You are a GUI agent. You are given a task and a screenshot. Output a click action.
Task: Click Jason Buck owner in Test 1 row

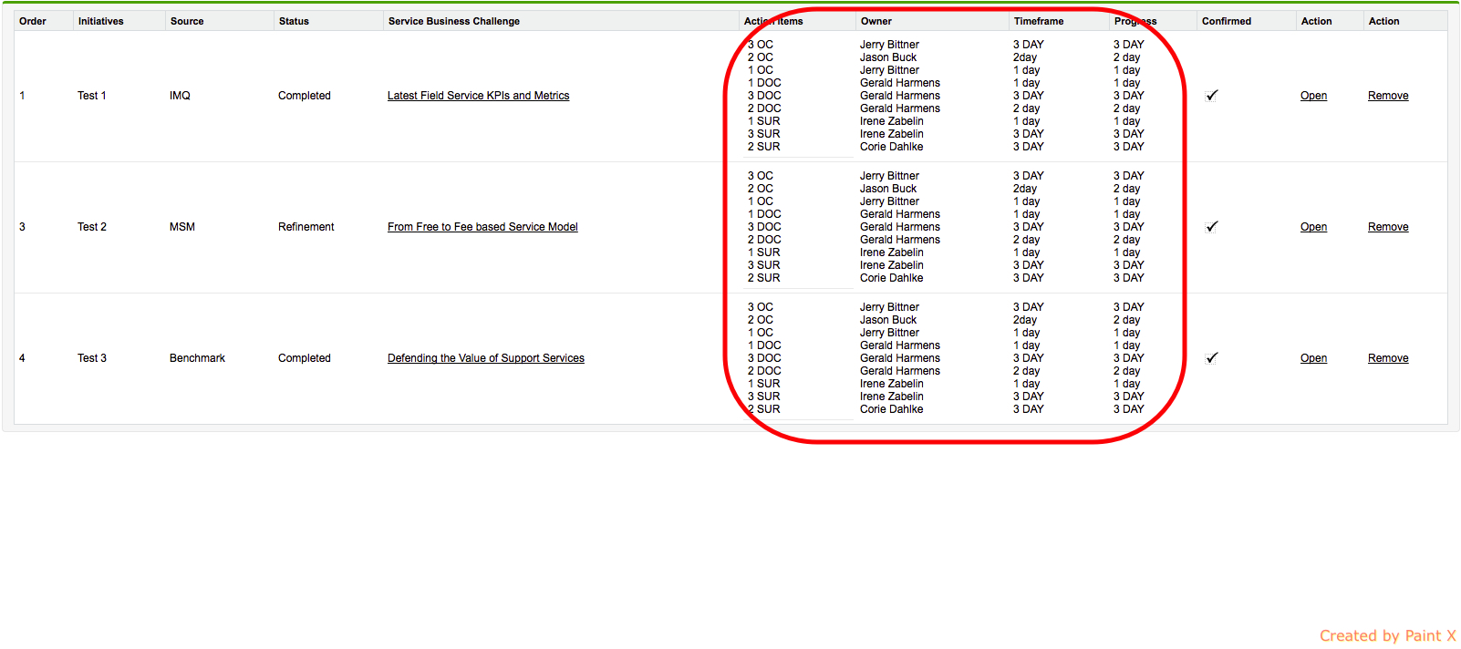(888, 57)
